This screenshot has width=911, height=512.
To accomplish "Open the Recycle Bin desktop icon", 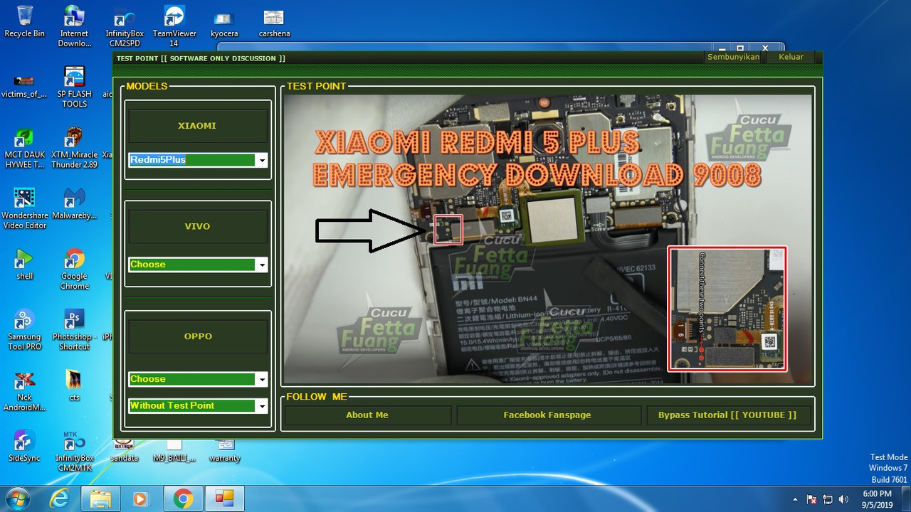I will tap(24, 21).
